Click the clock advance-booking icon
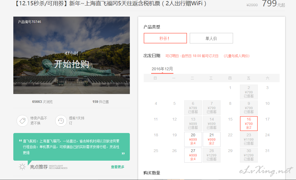This screenshot has width=296, height=180. (x=61, y=121)
